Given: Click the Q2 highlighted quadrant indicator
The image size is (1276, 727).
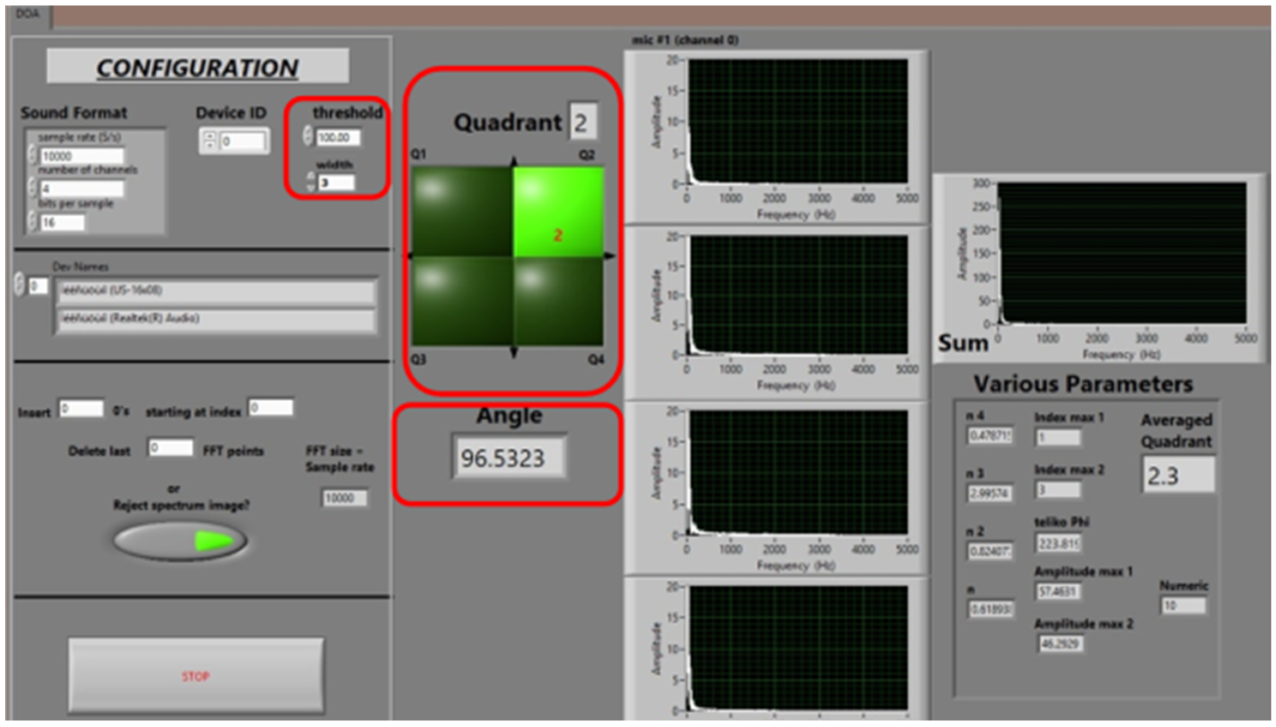Looking at the screenshot, I should coord(558,212).
